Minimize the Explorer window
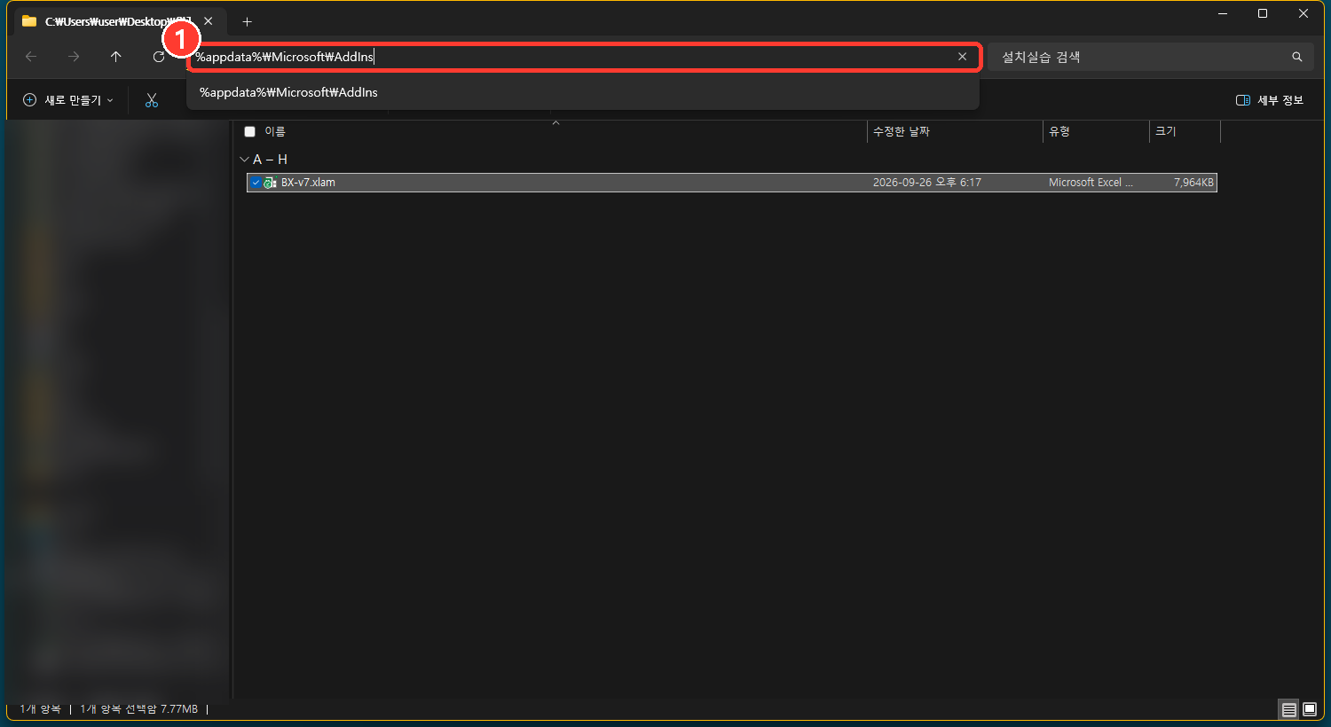Screen dimensions: 1331x727 click(1222, 13)
